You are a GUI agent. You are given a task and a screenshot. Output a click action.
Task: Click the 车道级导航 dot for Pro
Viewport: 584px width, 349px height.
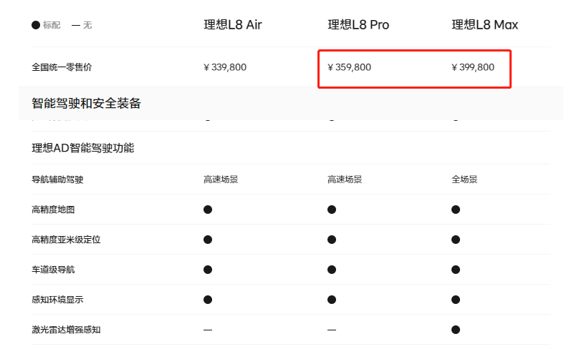332,270
